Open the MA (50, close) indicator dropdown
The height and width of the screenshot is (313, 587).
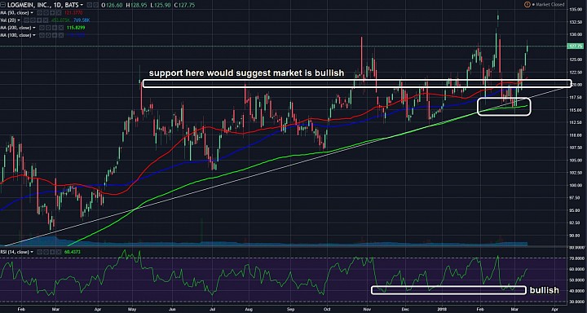point(32,13)
